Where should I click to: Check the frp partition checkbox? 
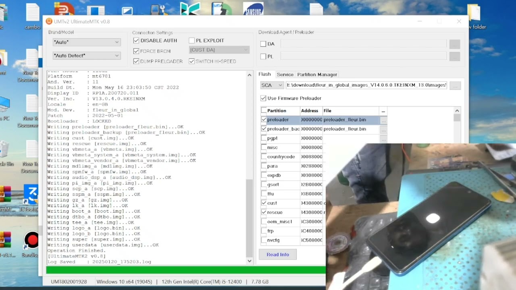pos(264,231)
